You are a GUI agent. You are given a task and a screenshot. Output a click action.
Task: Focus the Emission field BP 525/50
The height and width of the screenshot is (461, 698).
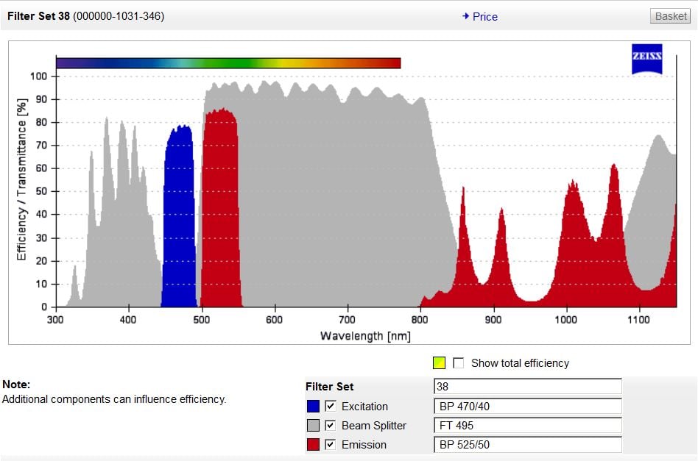[527, 444]
